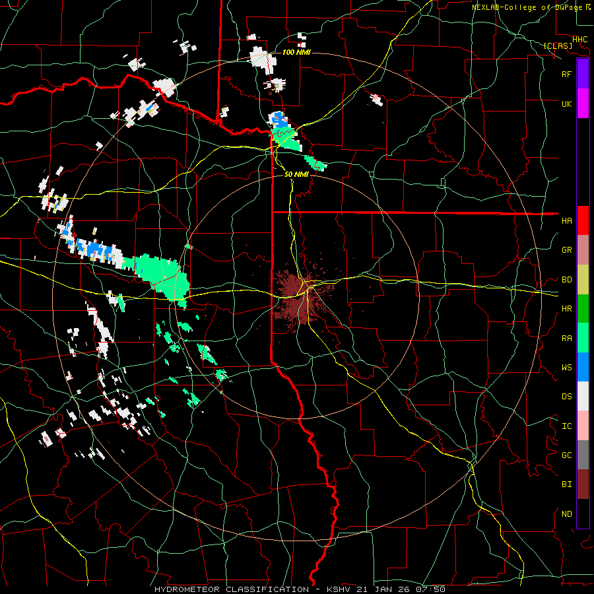Click the HA red legend color swatch

pyautogui.click(x=583, y=220)
